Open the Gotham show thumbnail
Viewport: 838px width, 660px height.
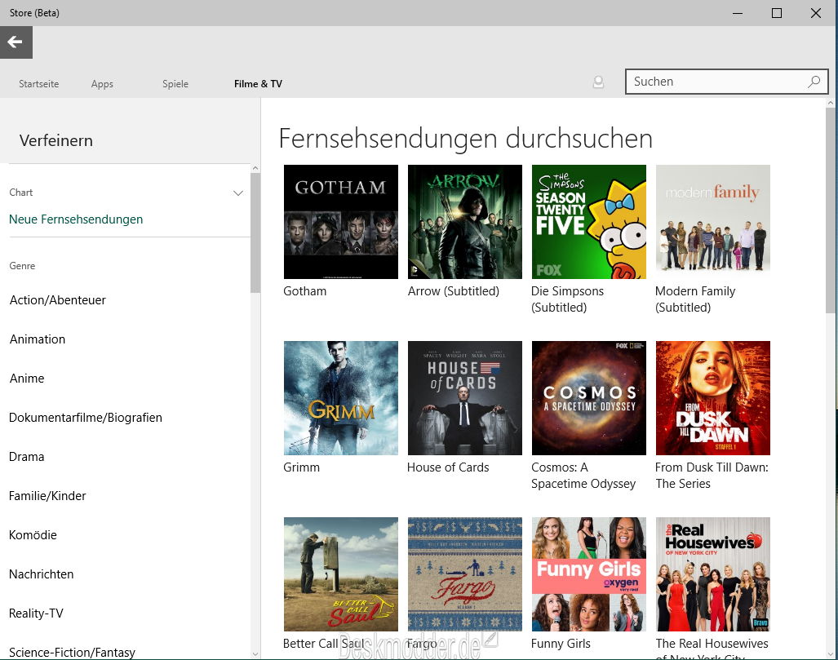coord(341,222)
